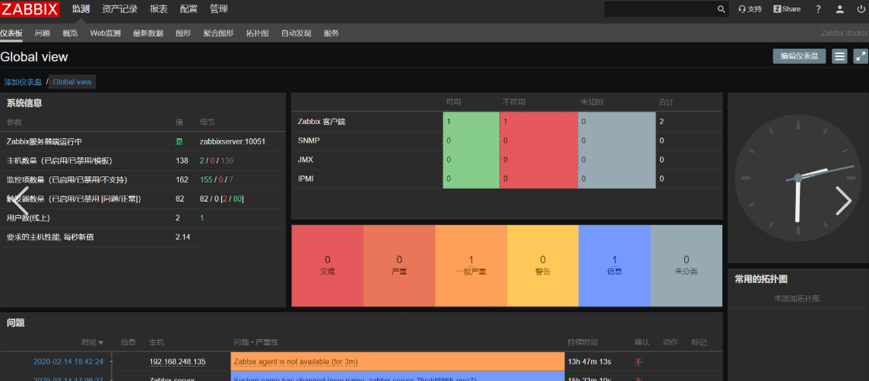Image resolution: width=869 pixels, height=381 pixels.
Task: Open the 添加仪表盘 breadcrumb link
Action: pos(23,82)
